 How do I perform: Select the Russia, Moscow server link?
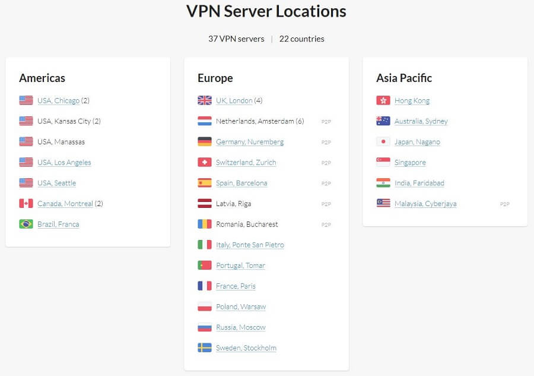pyautogui.click(x=240, y=327)
